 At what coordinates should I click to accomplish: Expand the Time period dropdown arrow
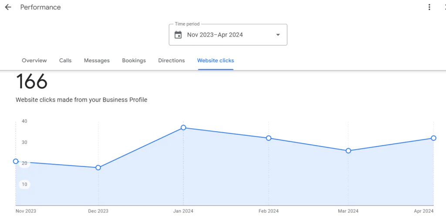tap(278, 35)
